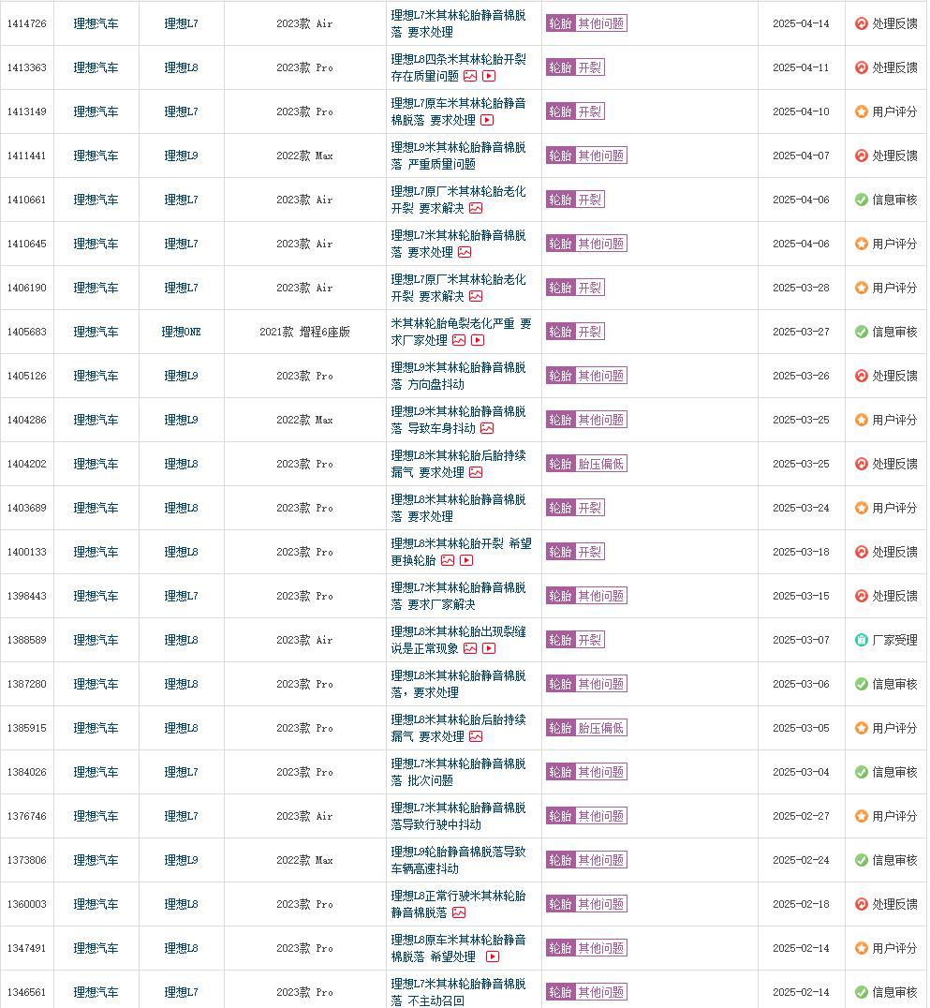Click 信息审核 status text in row 1387280

point(894,684)
